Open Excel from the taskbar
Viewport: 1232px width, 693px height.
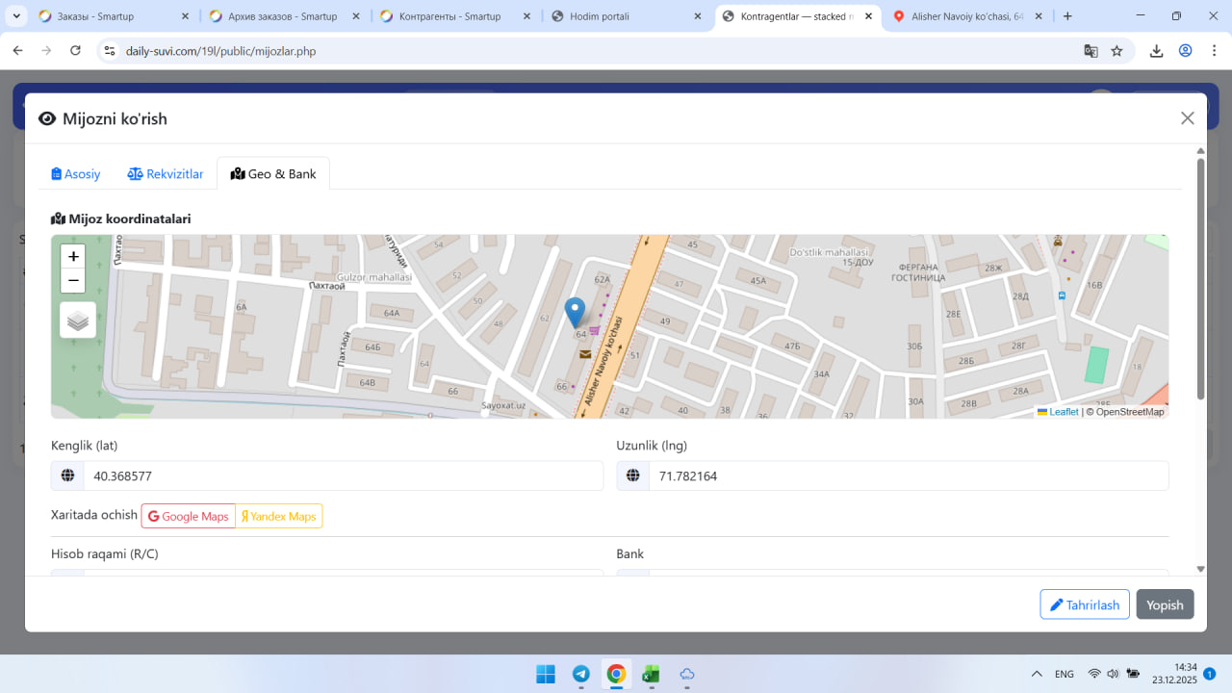[651, 674]
